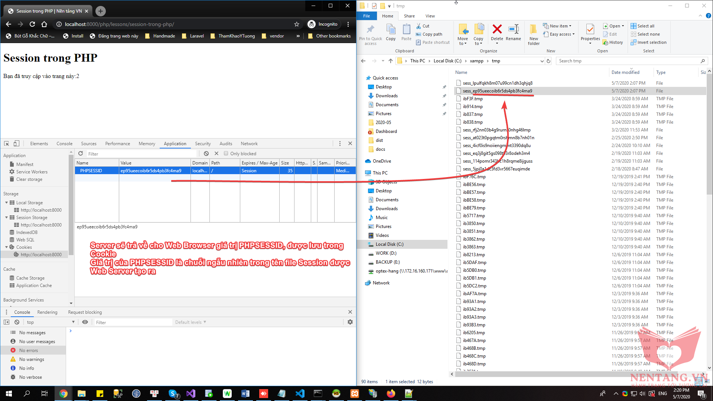
Task: Refresh the cookies table in DevTools
Action: (81, 153)
